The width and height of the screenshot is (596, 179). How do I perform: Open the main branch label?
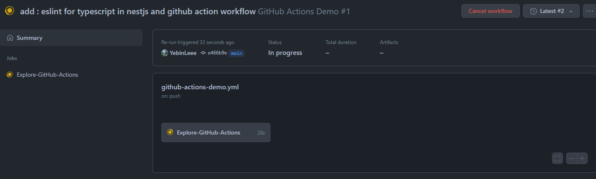click(x=236, y=53)
